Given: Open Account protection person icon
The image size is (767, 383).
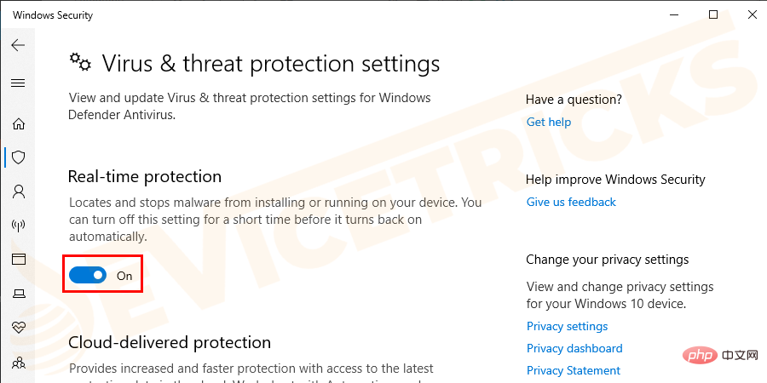Looking at the screenshot, I should pyautogui.click(x=18, y=191).
